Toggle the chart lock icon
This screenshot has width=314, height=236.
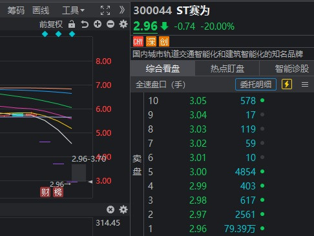click(72, 24)
